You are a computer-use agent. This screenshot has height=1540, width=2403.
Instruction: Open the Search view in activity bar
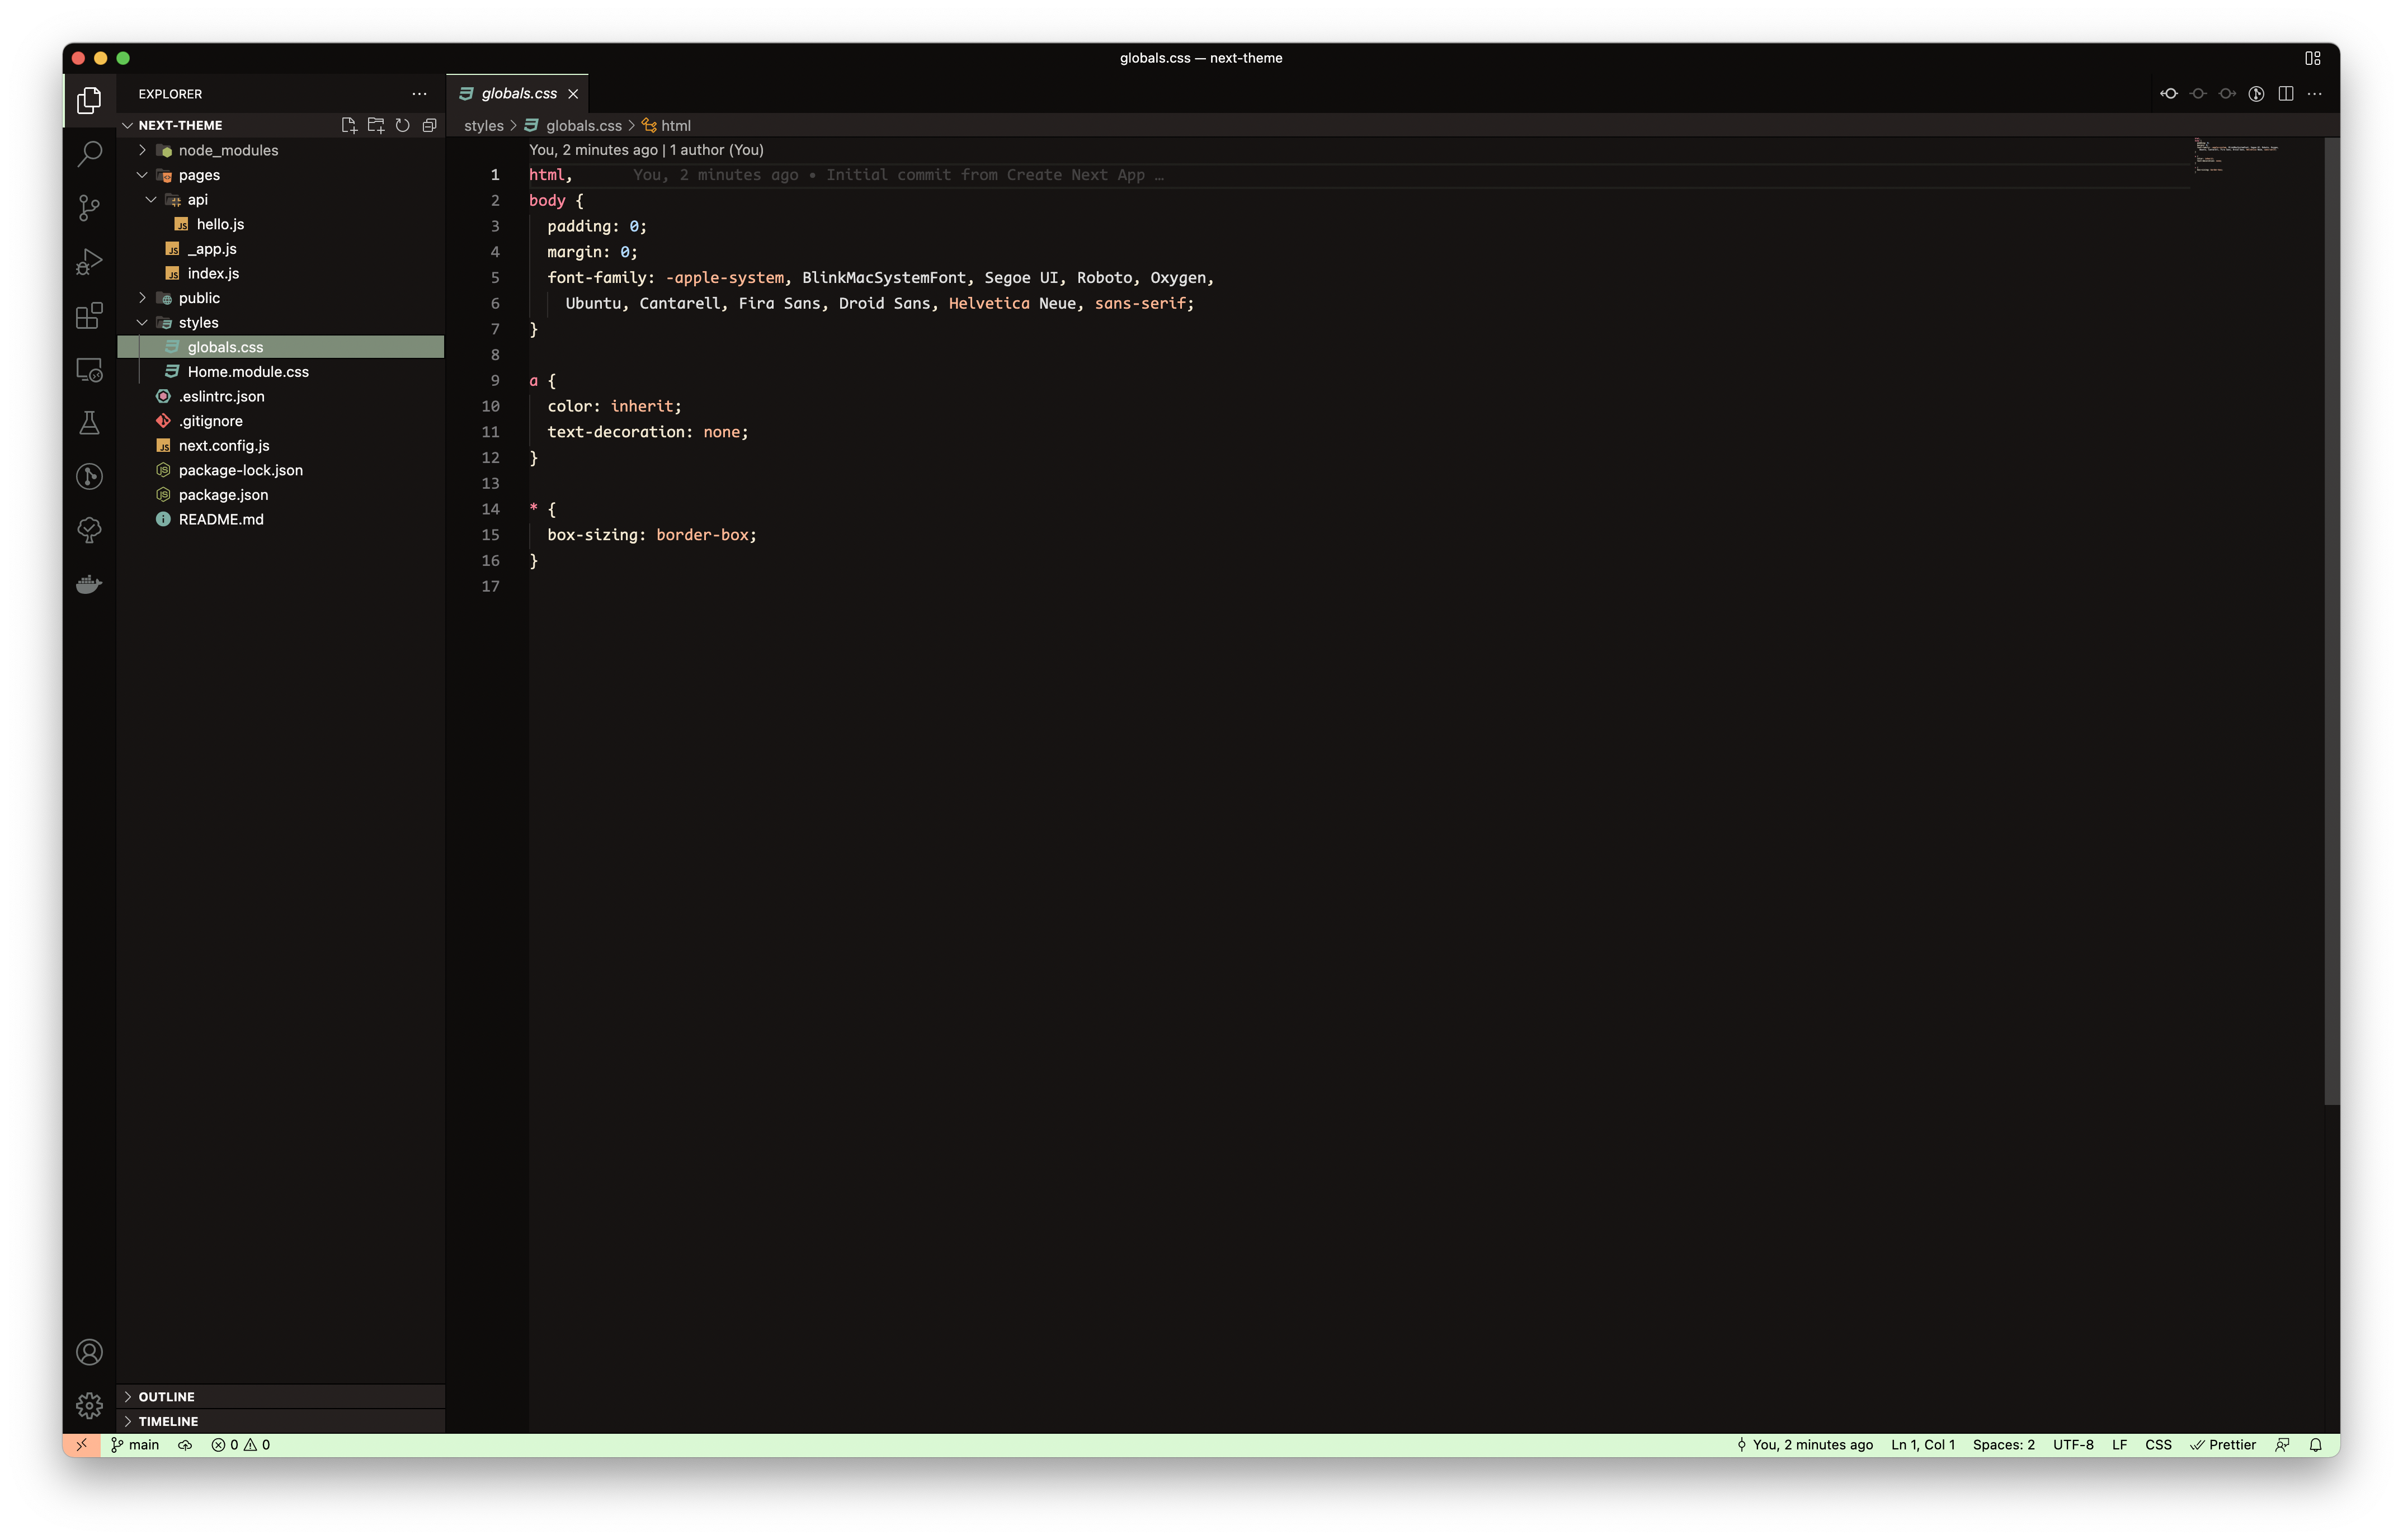(x=89, y=153)
